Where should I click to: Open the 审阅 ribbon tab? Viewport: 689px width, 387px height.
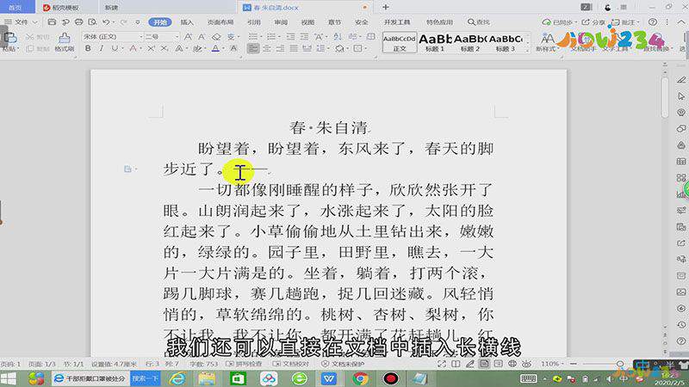(281, 22)
